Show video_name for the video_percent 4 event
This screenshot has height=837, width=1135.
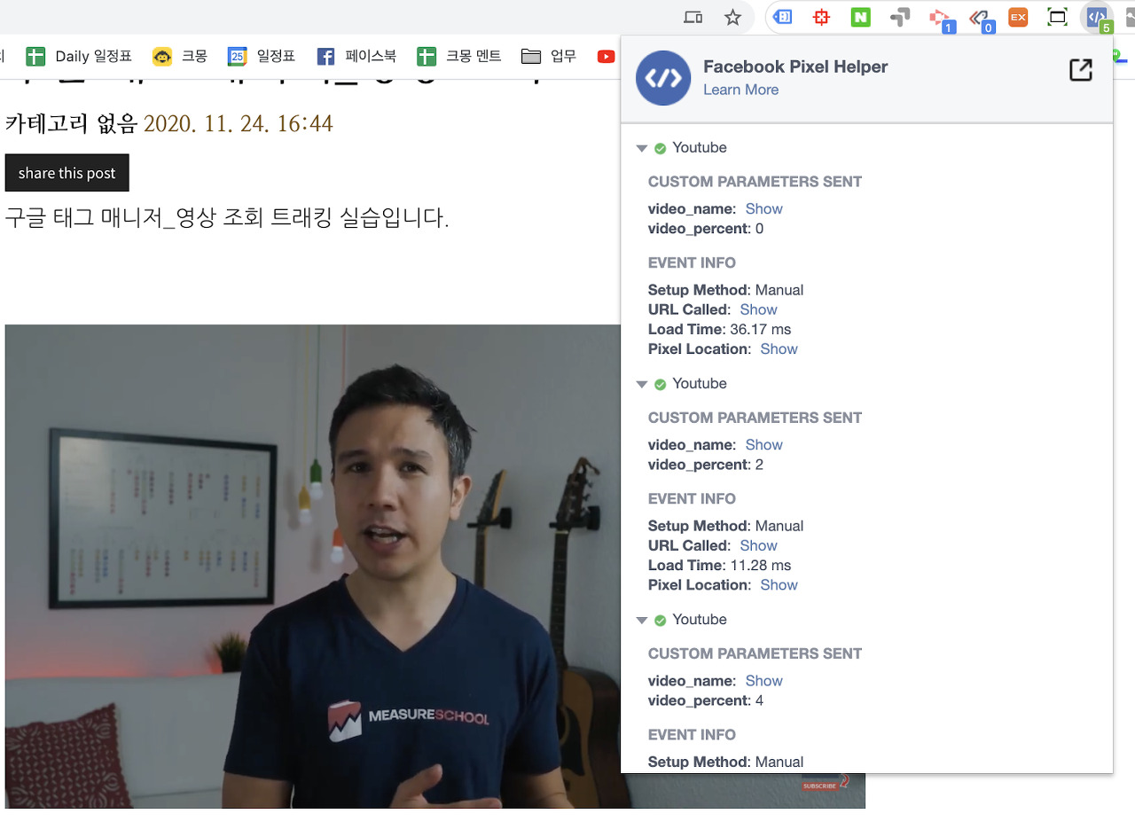763,680
